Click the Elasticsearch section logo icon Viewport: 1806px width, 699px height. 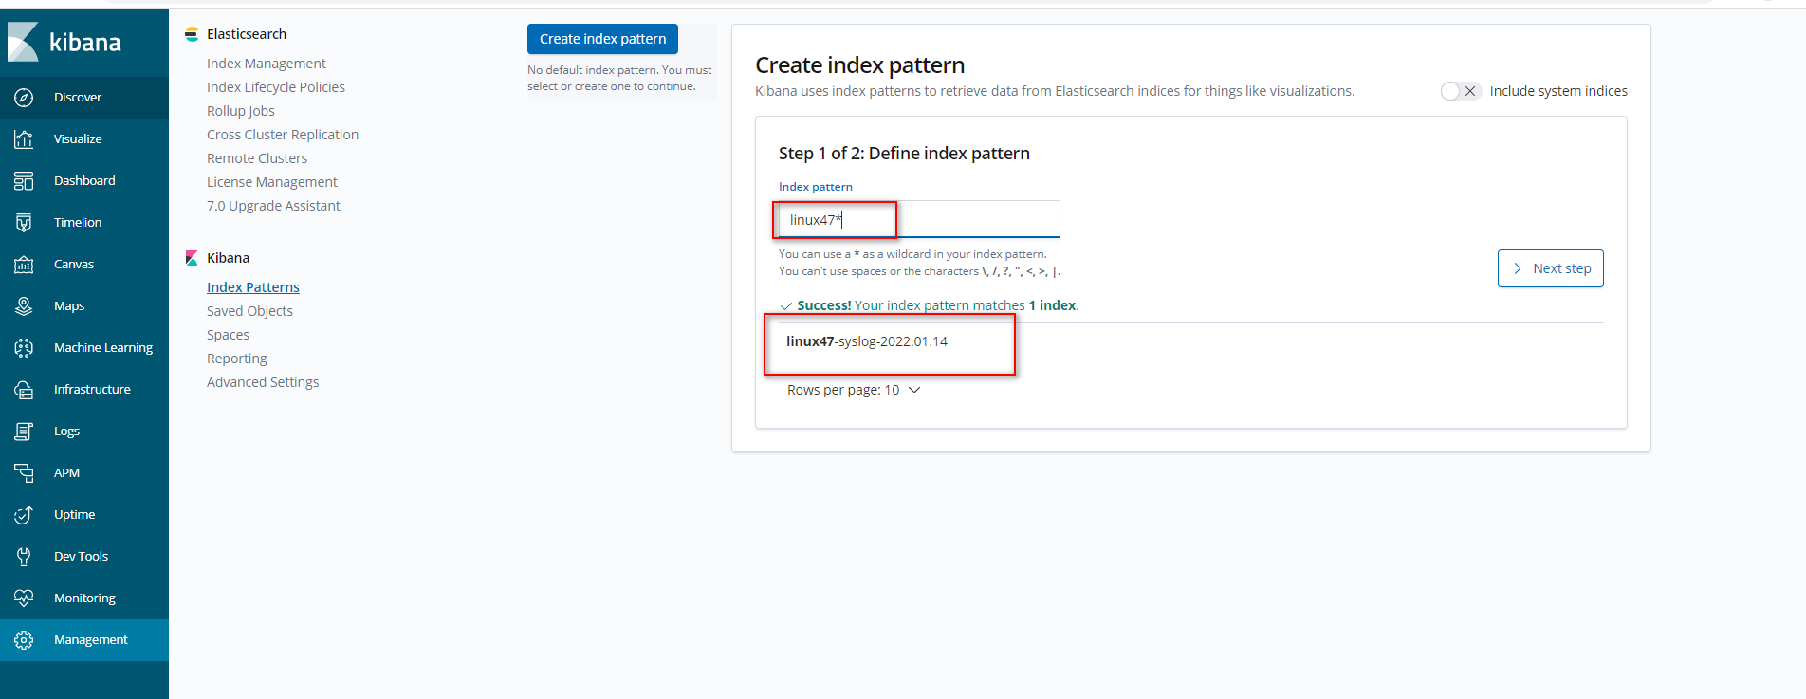tap(192, 34)
